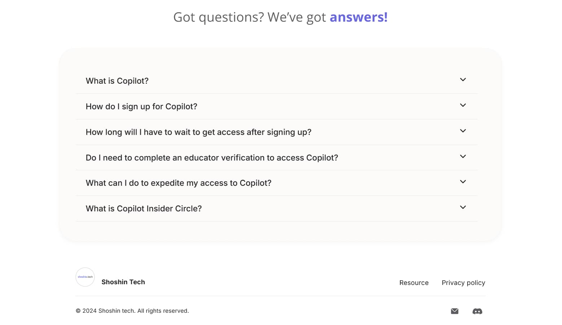
Task: Open the "What is Copilot?" question
Action: 117,81
